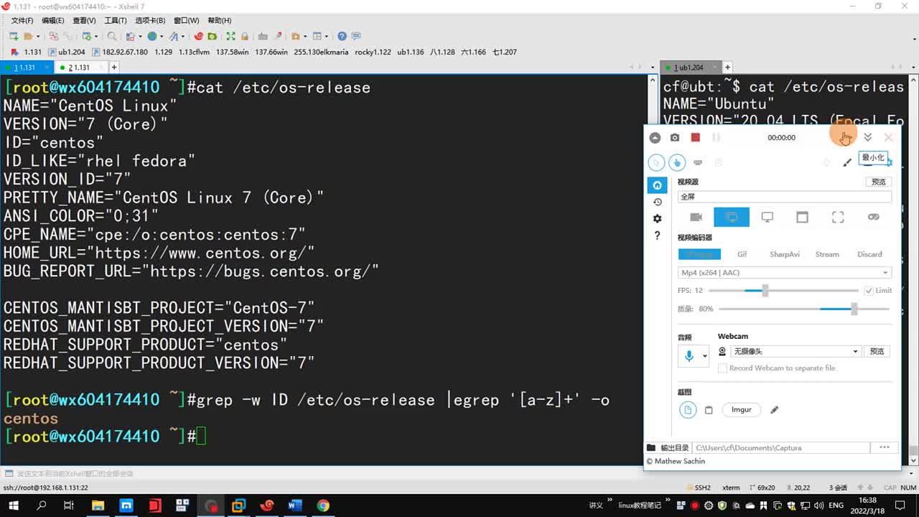Viewport: 919px width, 517px height.
Task: Select full screen video source icon
Action: [x=732, y=217]
